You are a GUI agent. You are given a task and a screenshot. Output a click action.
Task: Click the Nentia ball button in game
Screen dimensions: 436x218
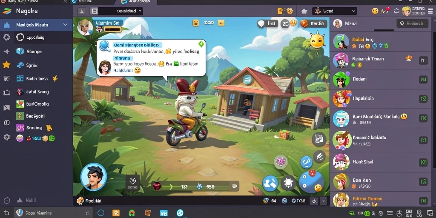coord(313,24)
